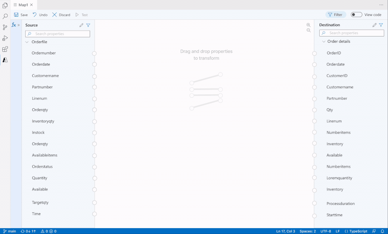The width and height of the screenshot is (388, 234).
Task: Click the LF line ending indicator
Action: pyautogui.click(x=338, y=231)
